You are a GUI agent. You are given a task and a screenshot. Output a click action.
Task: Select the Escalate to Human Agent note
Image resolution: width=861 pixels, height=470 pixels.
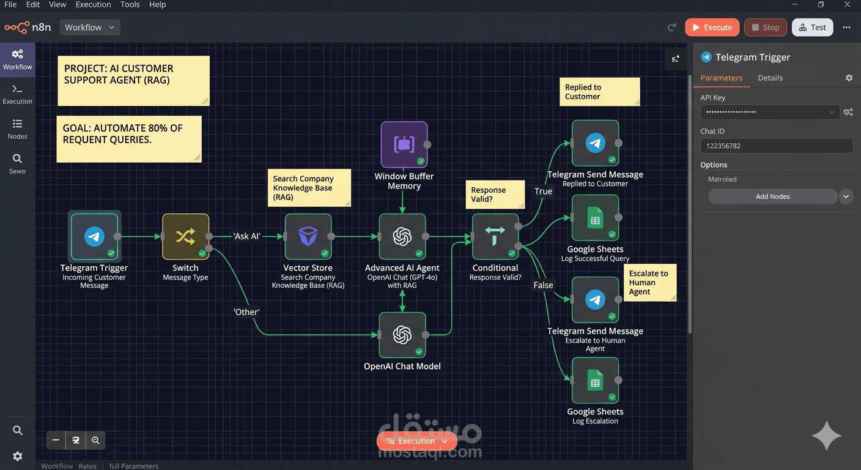pos(650,283)
